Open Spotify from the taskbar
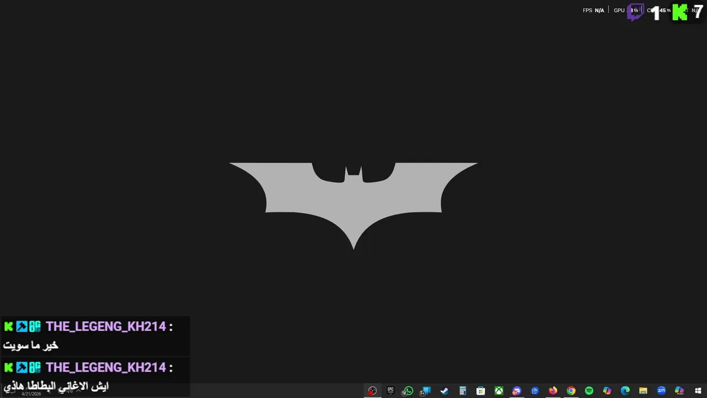Viewport: 707px width, 398px height. 589,391
